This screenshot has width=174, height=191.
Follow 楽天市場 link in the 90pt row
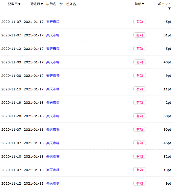pyautogui.click(x=53, y=130)
